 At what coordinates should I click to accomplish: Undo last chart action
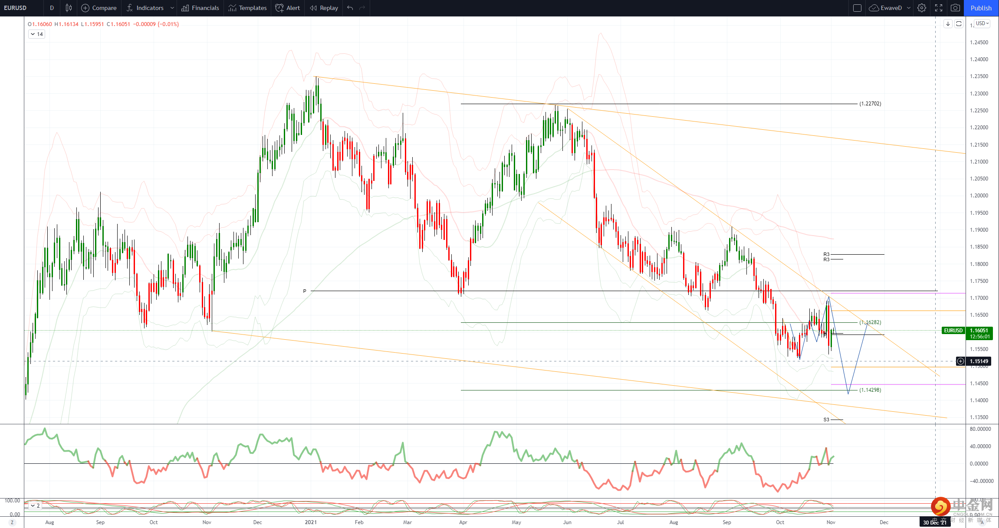[x=350, y=8]
